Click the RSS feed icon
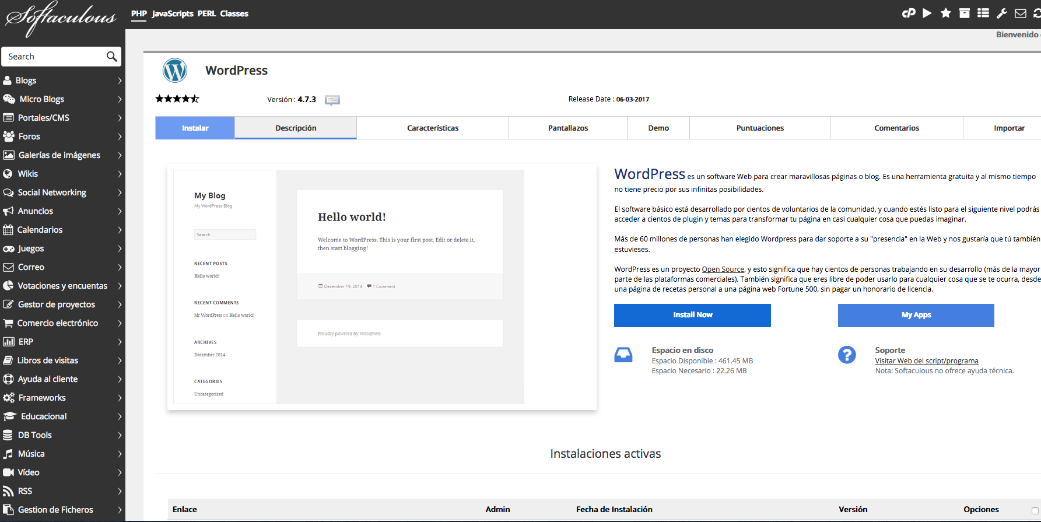 8,491
